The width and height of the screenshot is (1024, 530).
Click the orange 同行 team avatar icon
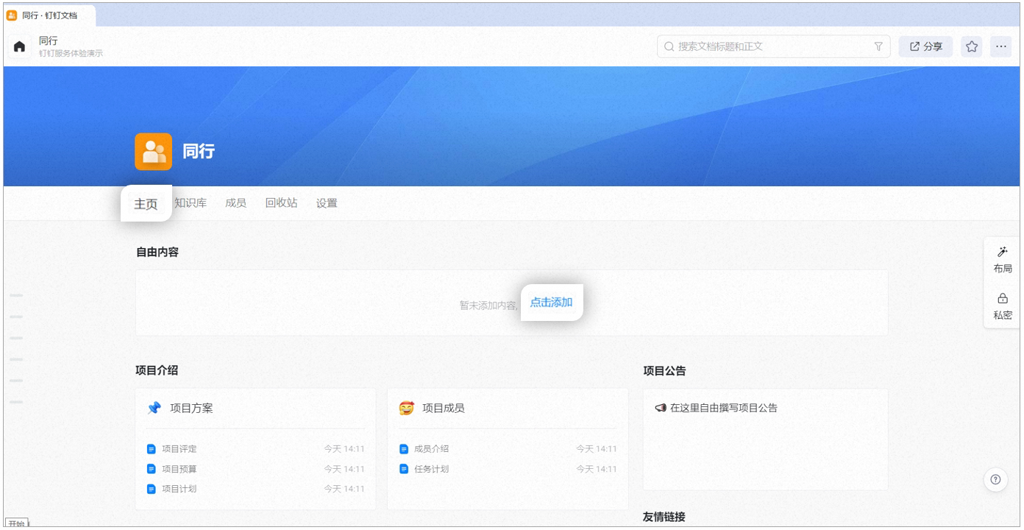tap(153, 152)
